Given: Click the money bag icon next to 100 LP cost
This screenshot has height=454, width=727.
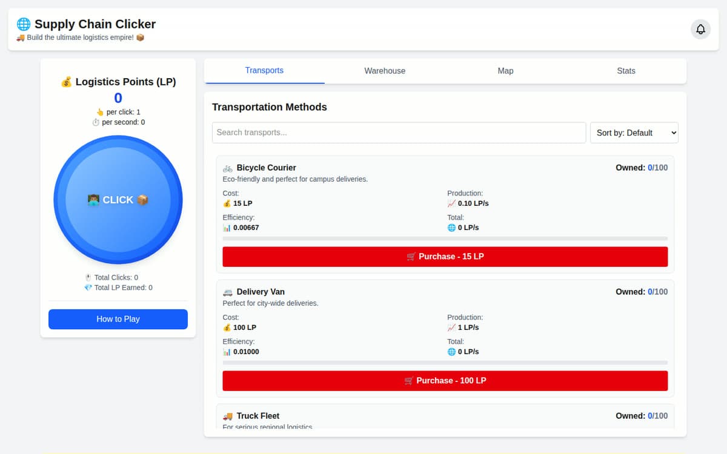Looking at the screenshot, I should (x=227, y=327).
